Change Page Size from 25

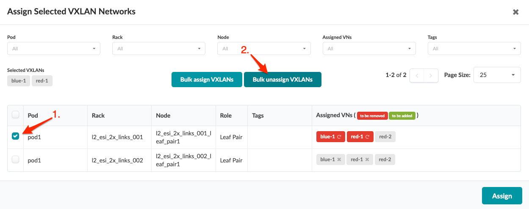point(497,75)
